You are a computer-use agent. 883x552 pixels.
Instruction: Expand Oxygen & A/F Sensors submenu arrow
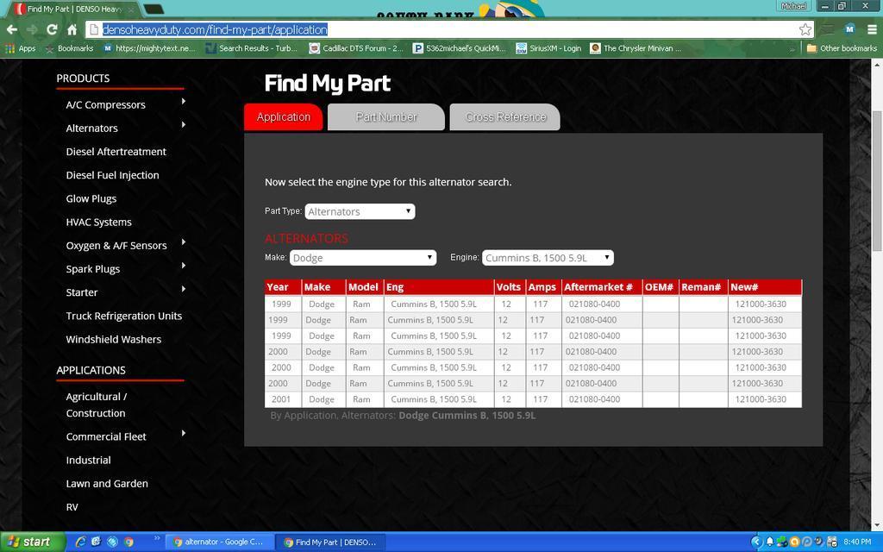pyautogui.click(x=184, y=242)
